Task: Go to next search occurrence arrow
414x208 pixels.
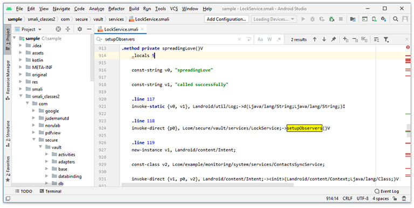Action: tap(324, 39)
